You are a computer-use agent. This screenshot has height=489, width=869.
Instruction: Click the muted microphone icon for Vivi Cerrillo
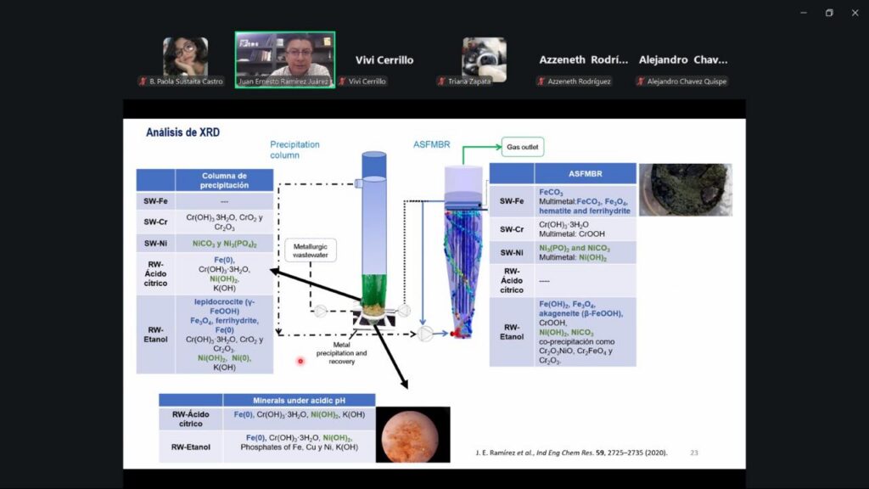(x=343, y=81)
